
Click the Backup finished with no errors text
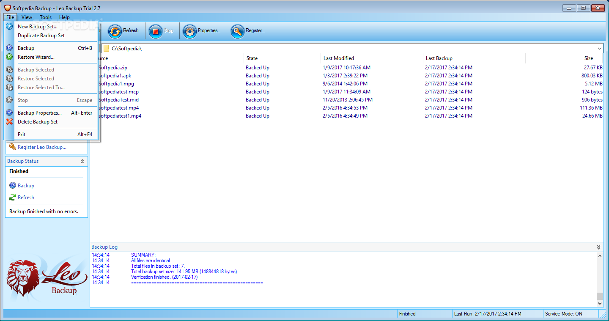pyautogui.click(x=44, y=211)
